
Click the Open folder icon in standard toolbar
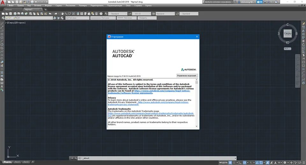pos(7,14)
